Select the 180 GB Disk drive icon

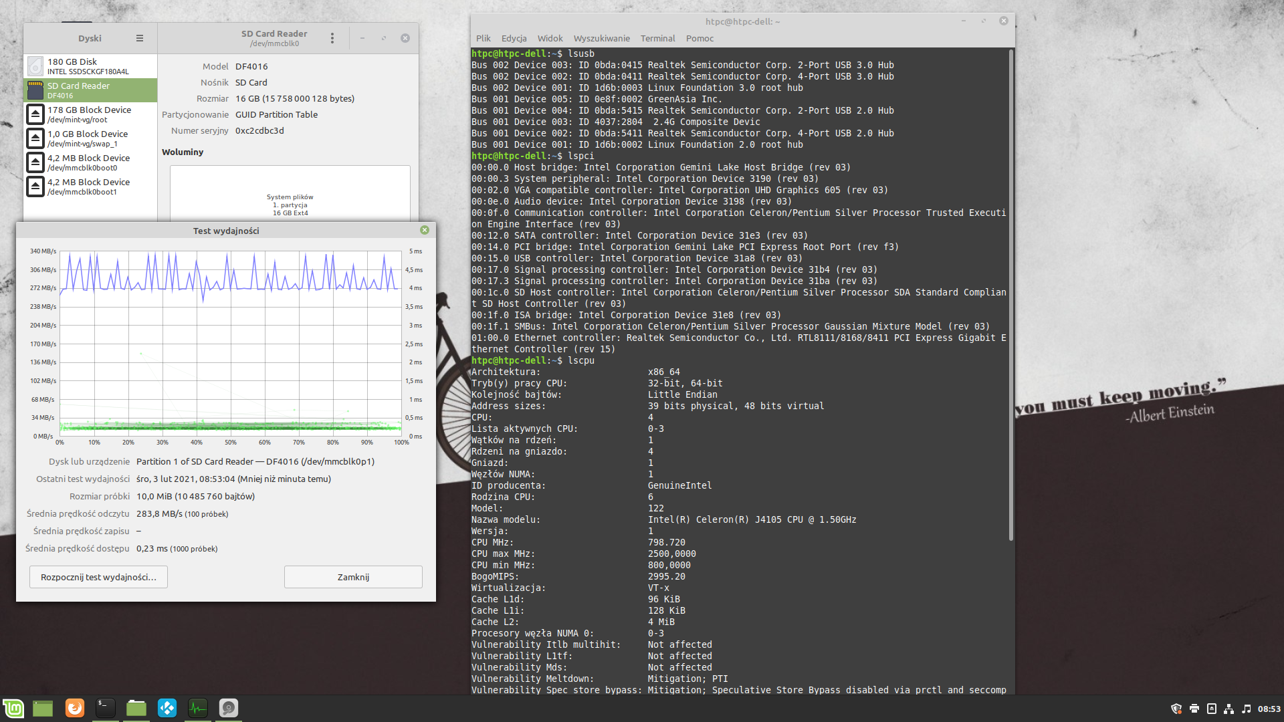pyautogui.click(x=35, y=66)
